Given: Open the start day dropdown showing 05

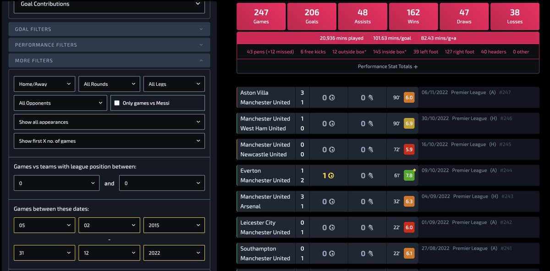Looking at the screenshot, I should point(44,225).
